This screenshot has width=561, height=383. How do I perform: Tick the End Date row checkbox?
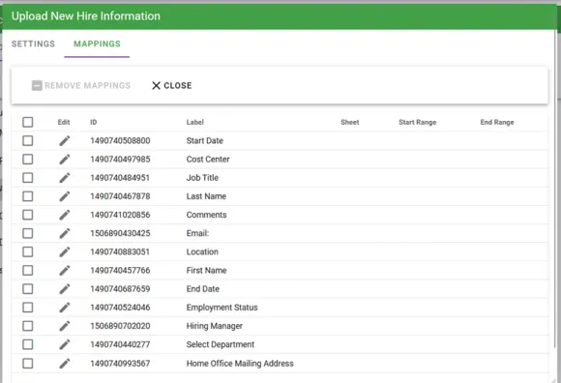[x=27, y=289]
